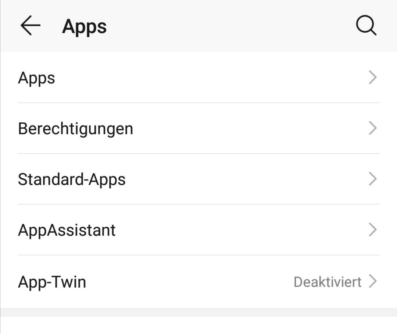Select the back navigation arrow
This screenshot has width=397, height=334.
31,26
